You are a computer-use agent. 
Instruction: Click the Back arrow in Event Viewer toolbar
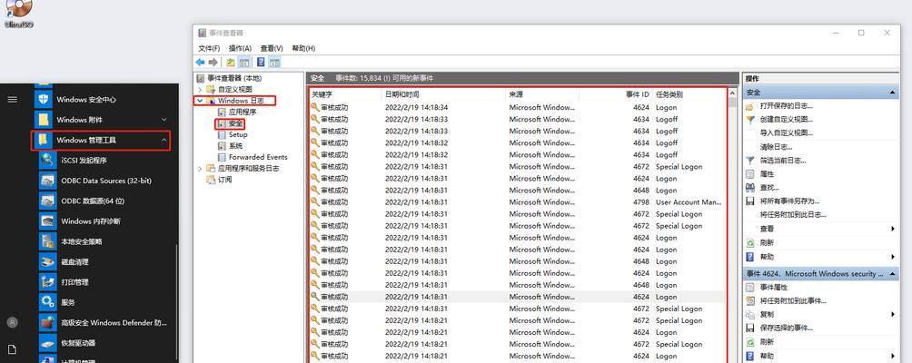(x=200, y=62)
